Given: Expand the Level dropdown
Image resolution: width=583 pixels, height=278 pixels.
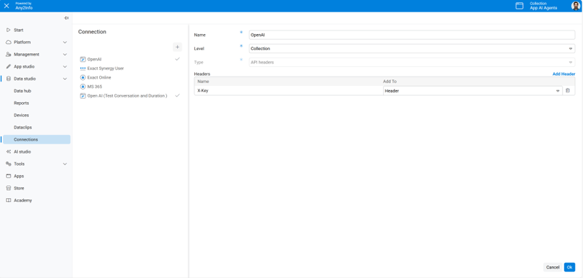Looking at the screenshot, I should tap(571, 49).
